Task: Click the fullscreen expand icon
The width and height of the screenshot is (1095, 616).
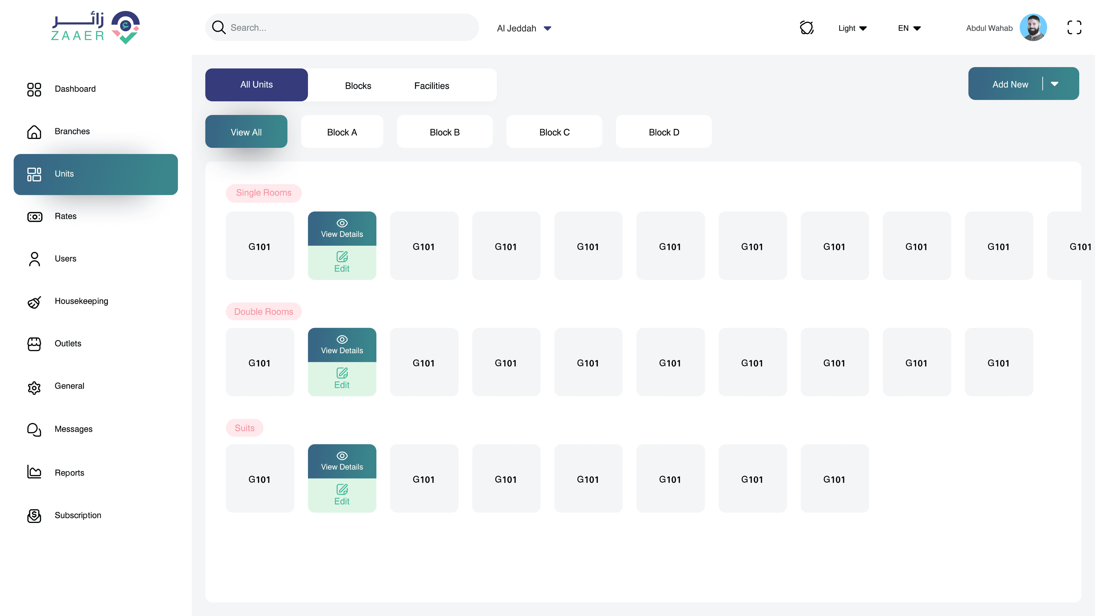Action: click(x=1074, y=28)
